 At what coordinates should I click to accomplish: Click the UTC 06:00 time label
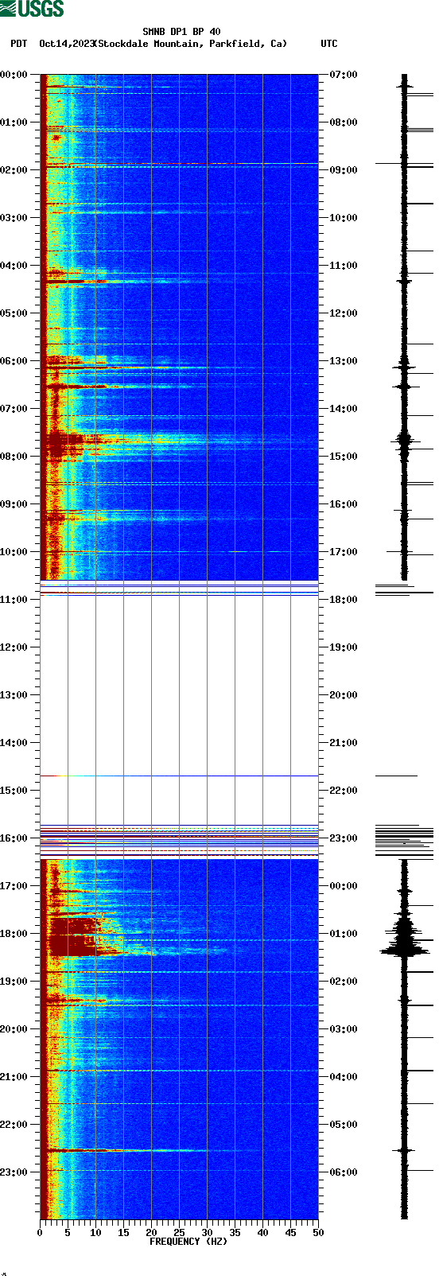[x=344, y=1172]
